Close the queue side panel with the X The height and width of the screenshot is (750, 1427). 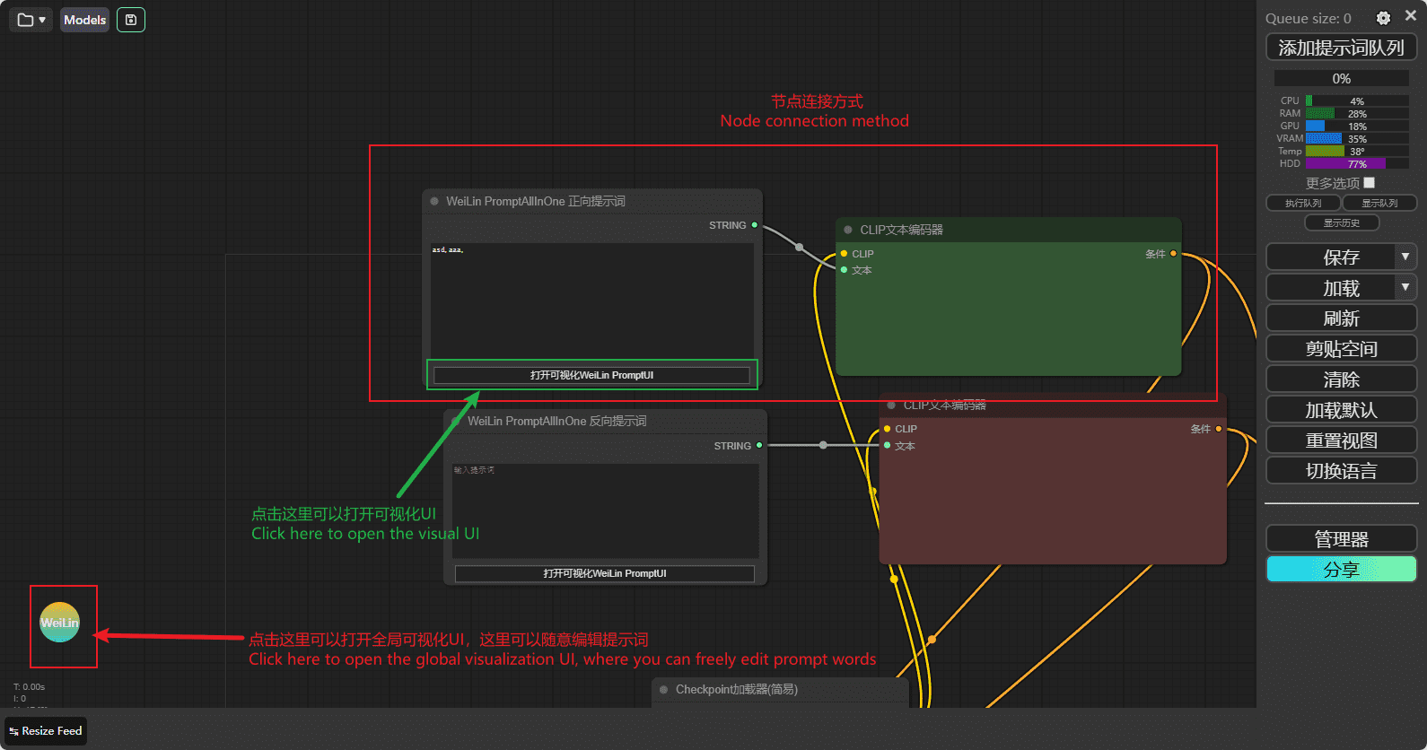point(1411,16)
